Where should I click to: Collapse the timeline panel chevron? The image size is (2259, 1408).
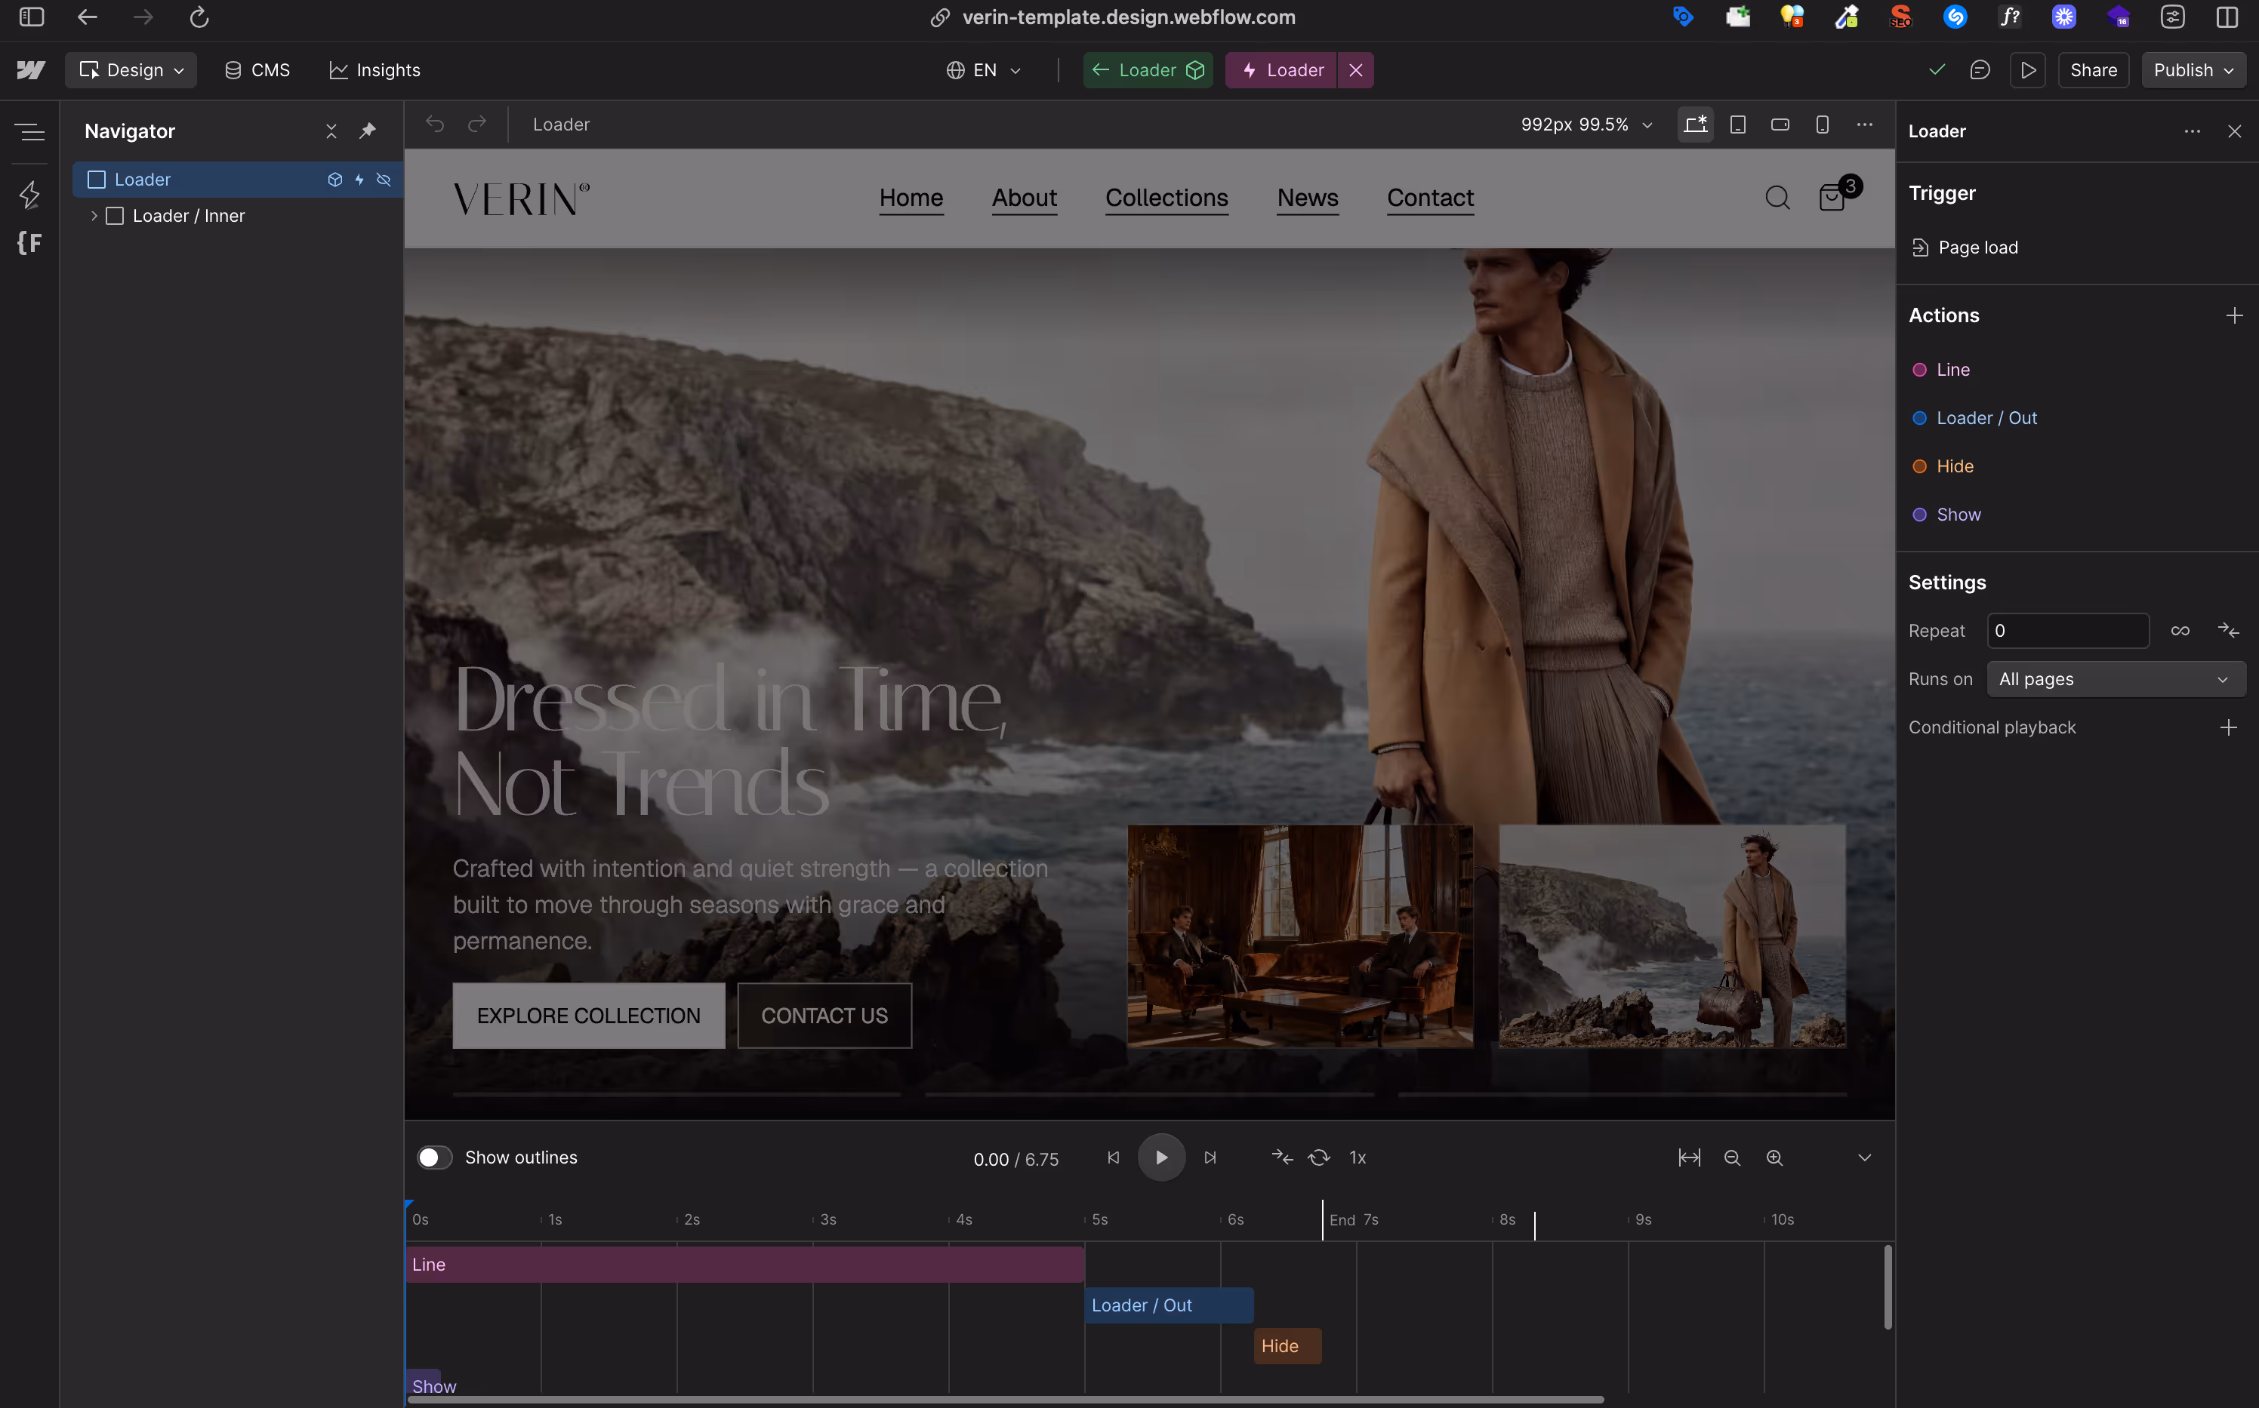coord(1864,1157)
